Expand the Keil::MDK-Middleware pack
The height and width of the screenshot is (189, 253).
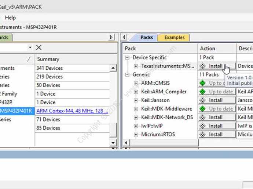click(136, 109)
